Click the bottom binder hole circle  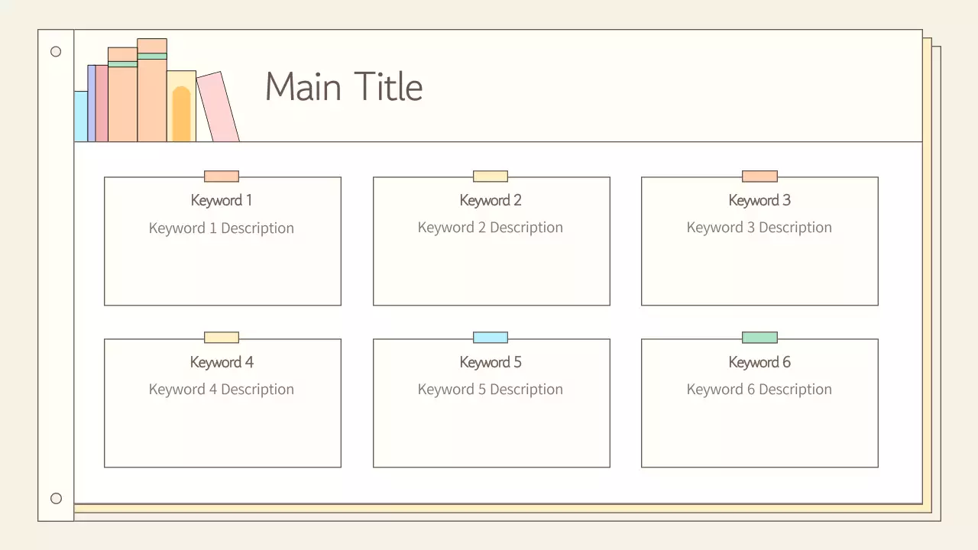coord(56,499)
